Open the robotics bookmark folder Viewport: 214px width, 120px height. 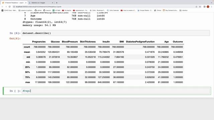[x=184, y=10]
